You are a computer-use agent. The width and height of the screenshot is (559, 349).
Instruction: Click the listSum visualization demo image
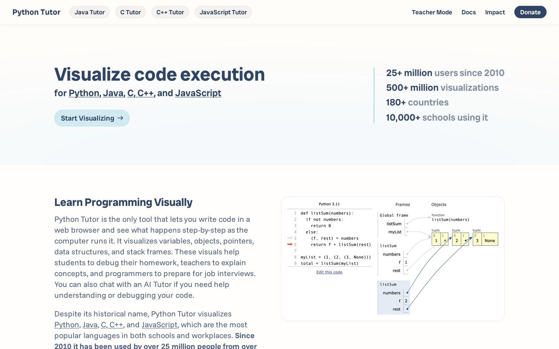click(393, 259)
